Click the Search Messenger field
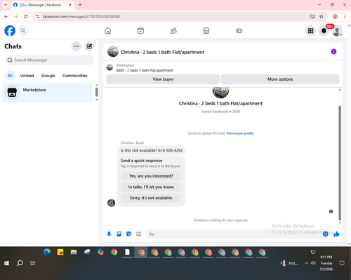The height and width of the screenshot is (280, 351). click(49, 60)
